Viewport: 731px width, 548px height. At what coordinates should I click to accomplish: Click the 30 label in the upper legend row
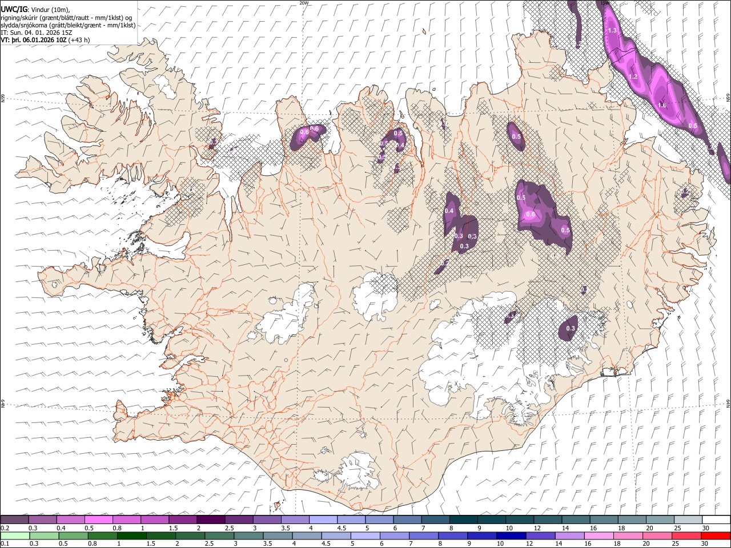706,528
